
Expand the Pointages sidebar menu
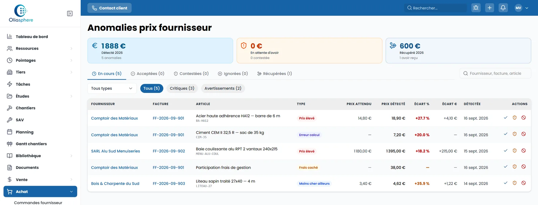coord(40,60)
